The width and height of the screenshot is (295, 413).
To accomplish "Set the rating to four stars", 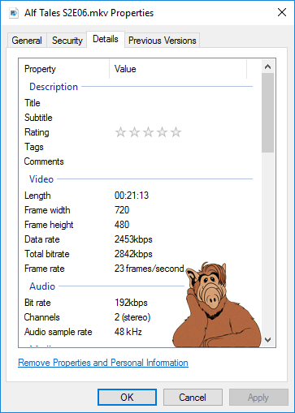I will click(x=162, y=132).
